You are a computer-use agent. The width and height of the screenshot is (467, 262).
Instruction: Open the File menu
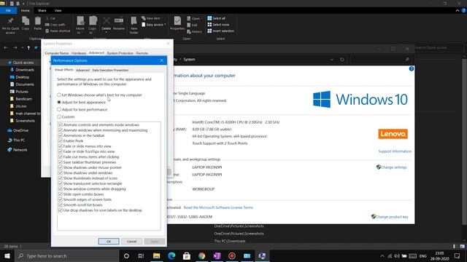click(x=8, y=10)
